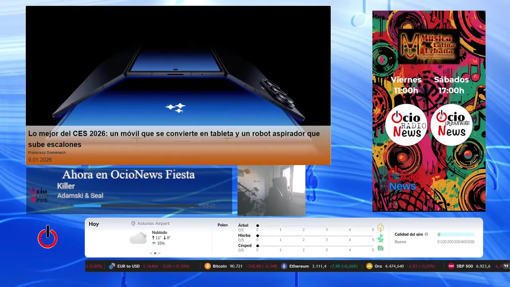Click the info icon beside Calidad del aire
The width and height of the screenshot is (510, 287).
pos(426,234)
